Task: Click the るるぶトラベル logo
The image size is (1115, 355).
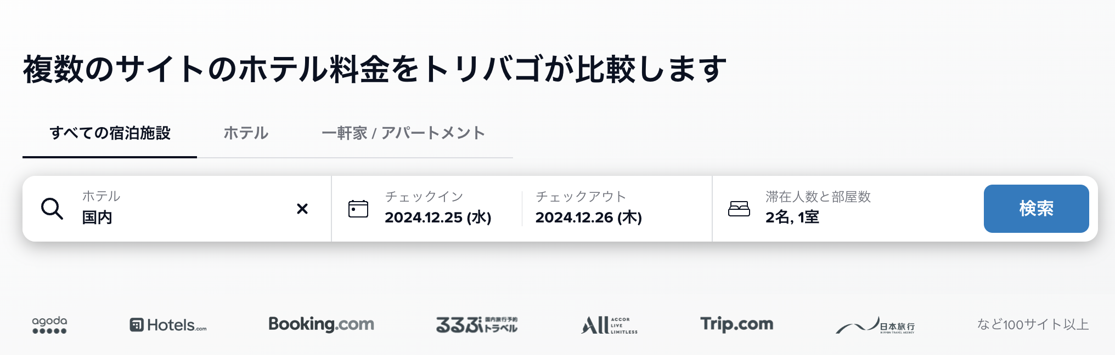Action: coord(477,324)
